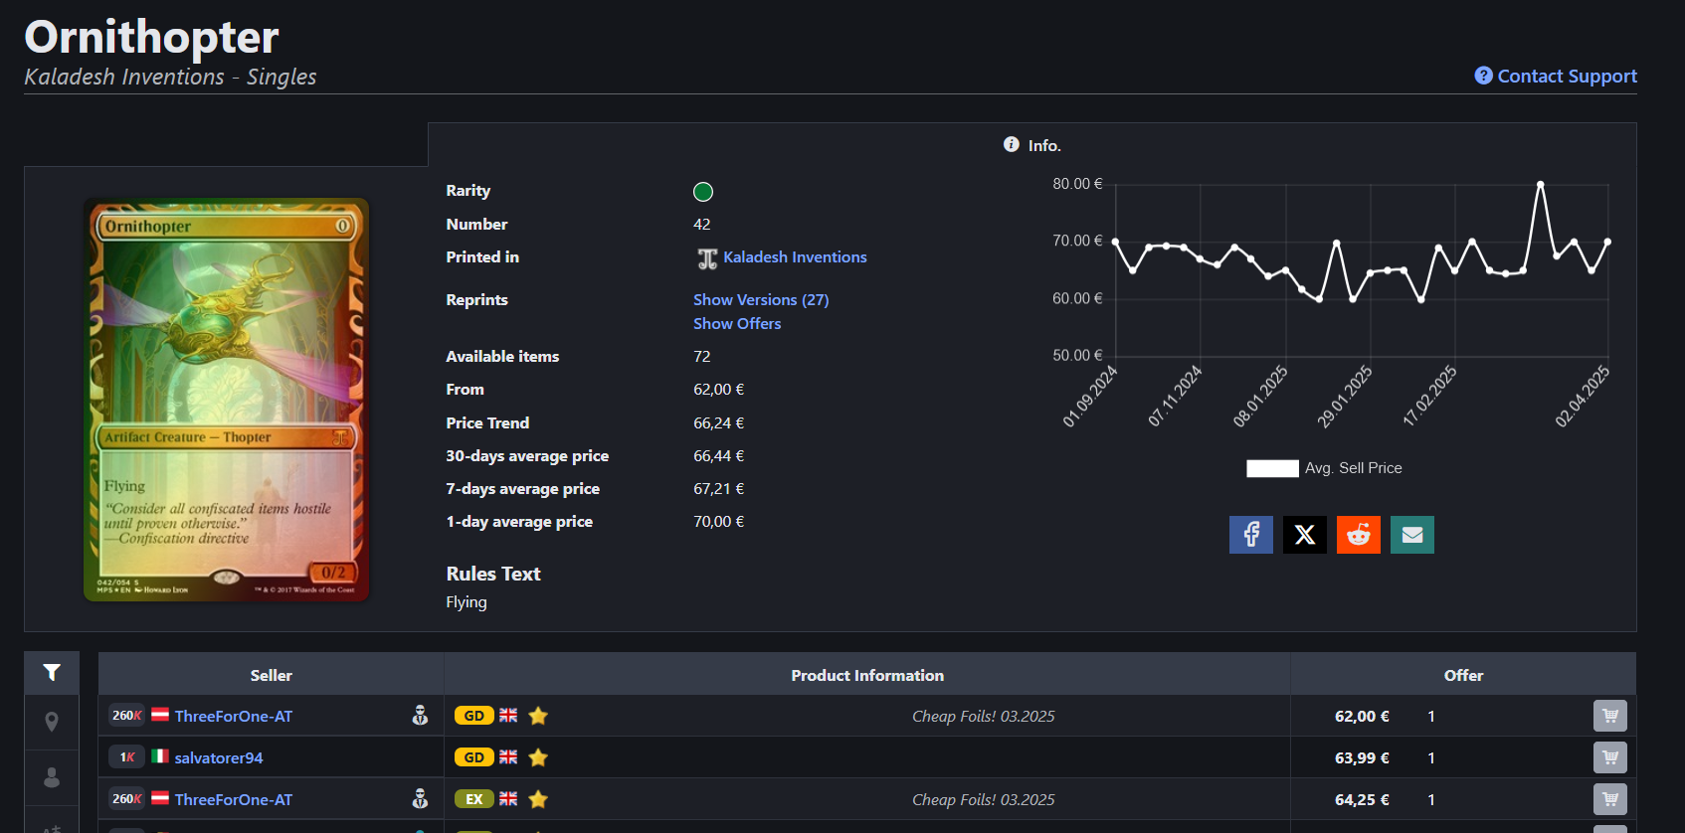Click English language flag on 62,00 € row

pyautogui.click(x=508, y=715)
